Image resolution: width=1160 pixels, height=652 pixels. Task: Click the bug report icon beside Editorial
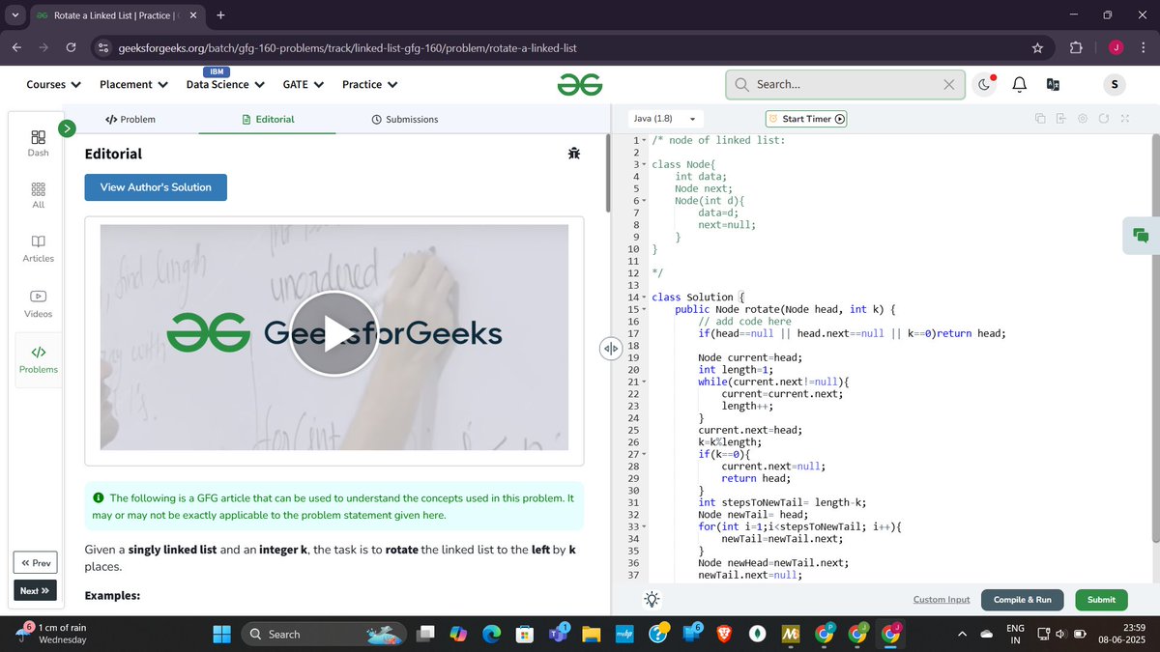click(574, 154)
